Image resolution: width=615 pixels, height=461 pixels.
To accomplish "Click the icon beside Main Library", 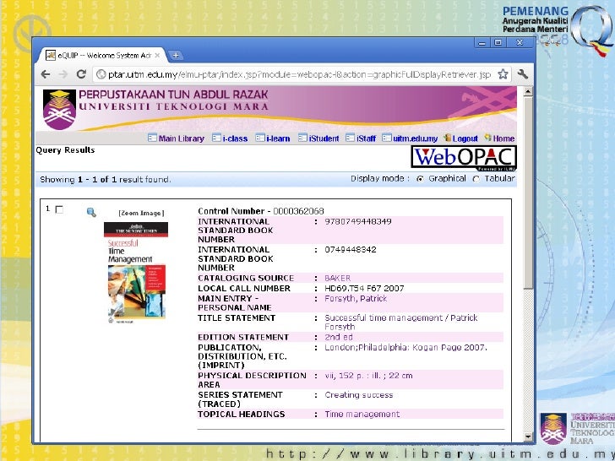I will pyautogui.click(x=152, y=138).
